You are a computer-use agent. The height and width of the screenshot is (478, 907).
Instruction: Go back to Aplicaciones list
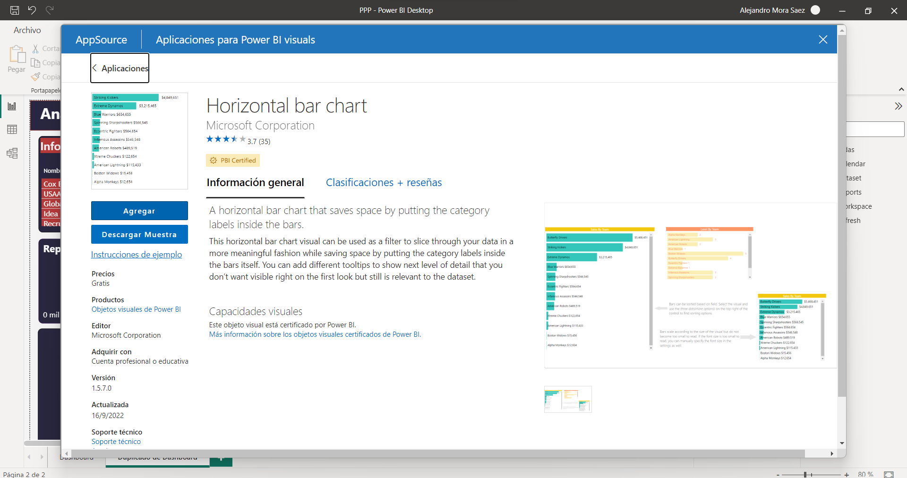120,68
